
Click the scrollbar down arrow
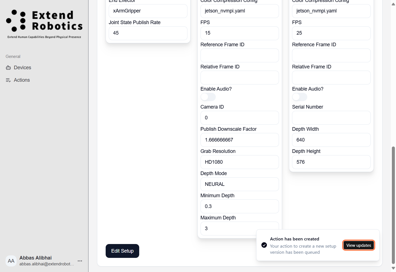pyautogui.click(x=393, y=268)
